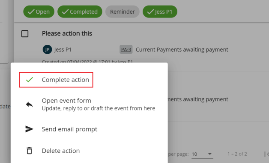The image size is (269, 163).
Task: Click the reply arrow icon for Open event form
Action: coord(29,104)
